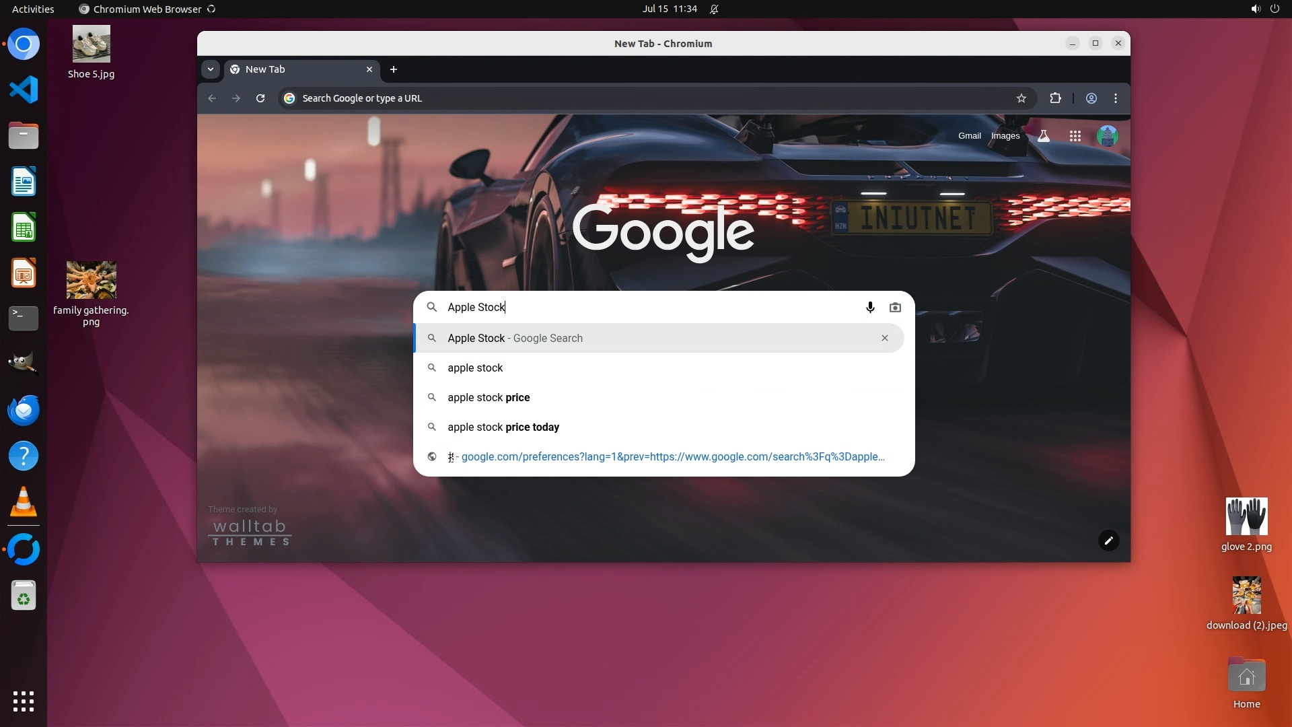Open Search Labs flask icon
Image resolution: width=1292 pixels, height=727 pixels.
click(1044, 136)
